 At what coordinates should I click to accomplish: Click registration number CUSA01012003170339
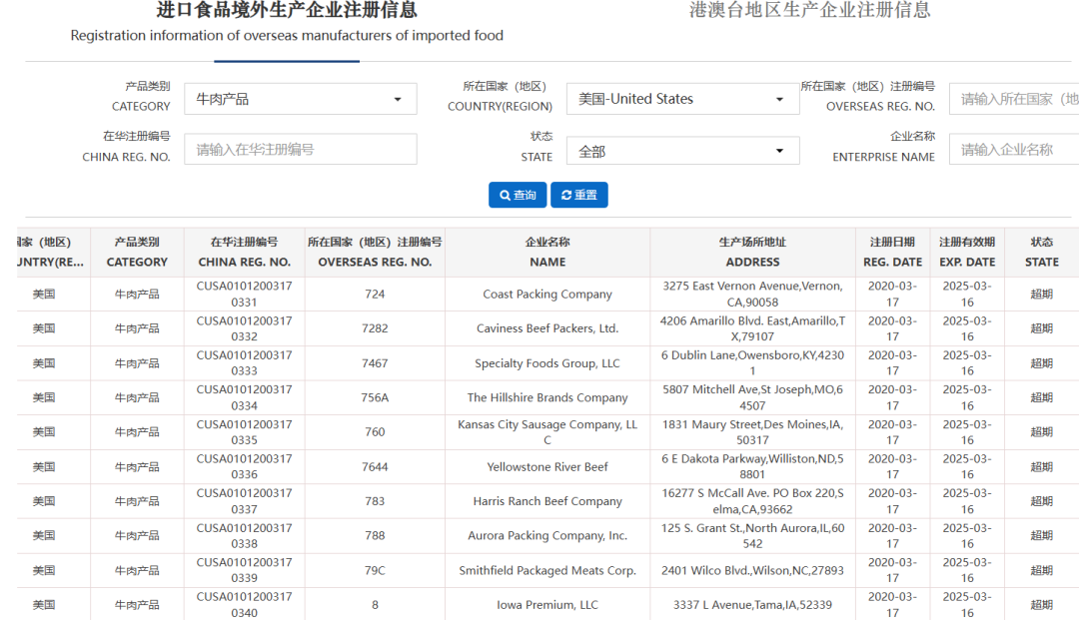[x=245, y=570]
